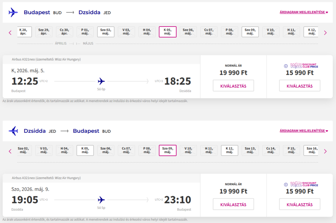Choose return normal price Kiválasztás button

point(233,205)
